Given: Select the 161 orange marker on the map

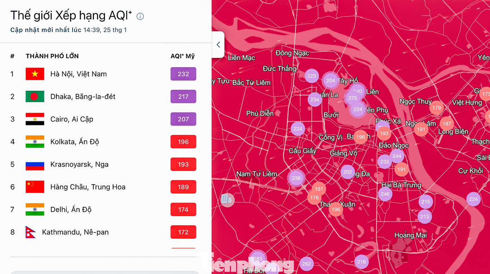Looking at the screenshot, I should [319, 189].
